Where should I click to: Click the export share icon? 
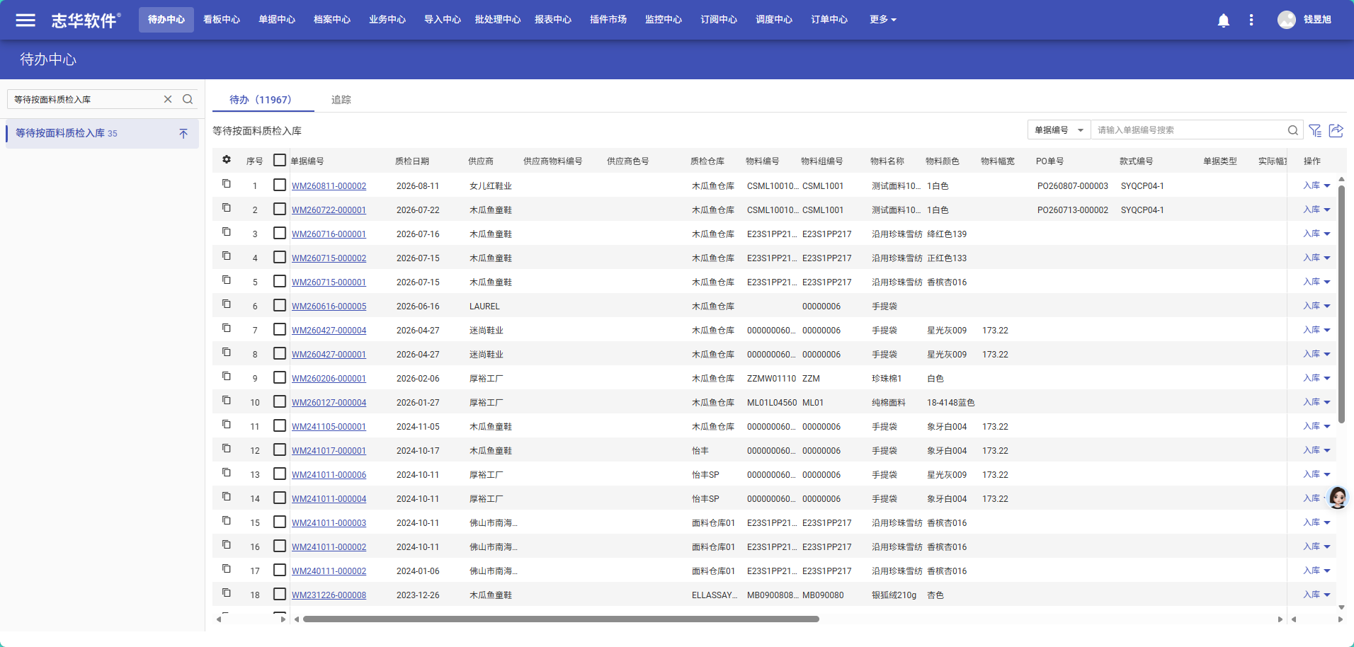(x=1336, y=130)
